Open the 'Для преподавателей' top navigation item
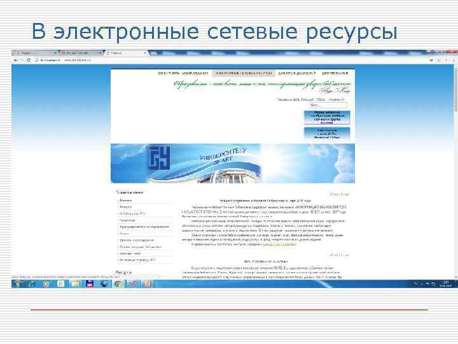 tap(297, 73)
